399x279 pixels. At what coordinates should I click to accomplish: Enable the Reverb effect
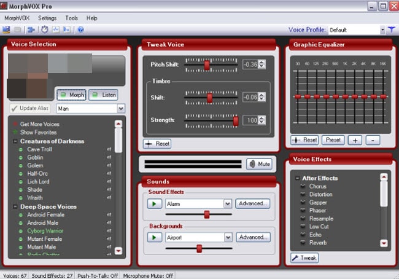pos(303,243)
